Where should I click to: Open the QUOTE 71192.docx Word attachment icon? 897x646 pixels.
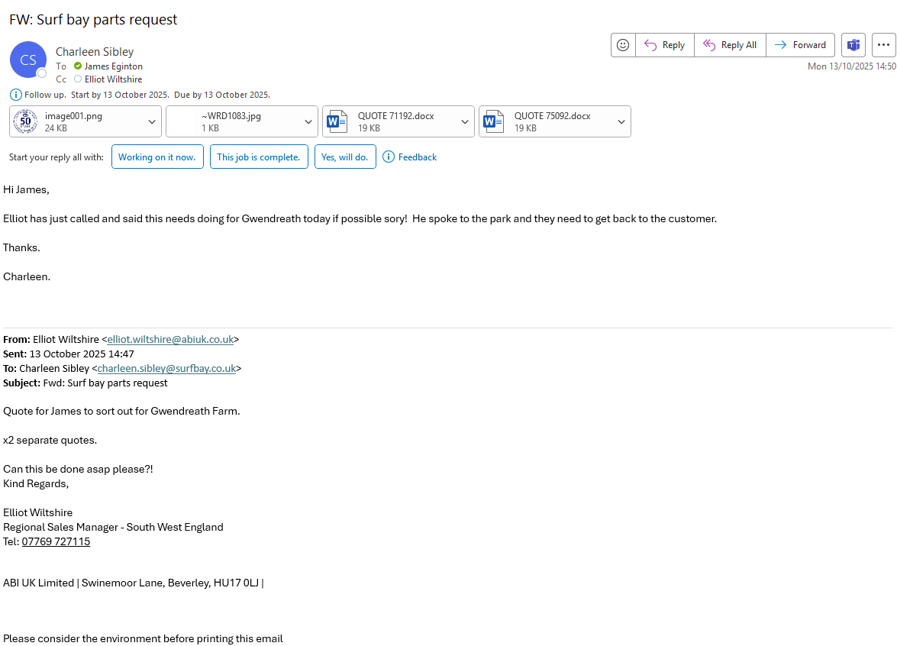click(337, 121)
